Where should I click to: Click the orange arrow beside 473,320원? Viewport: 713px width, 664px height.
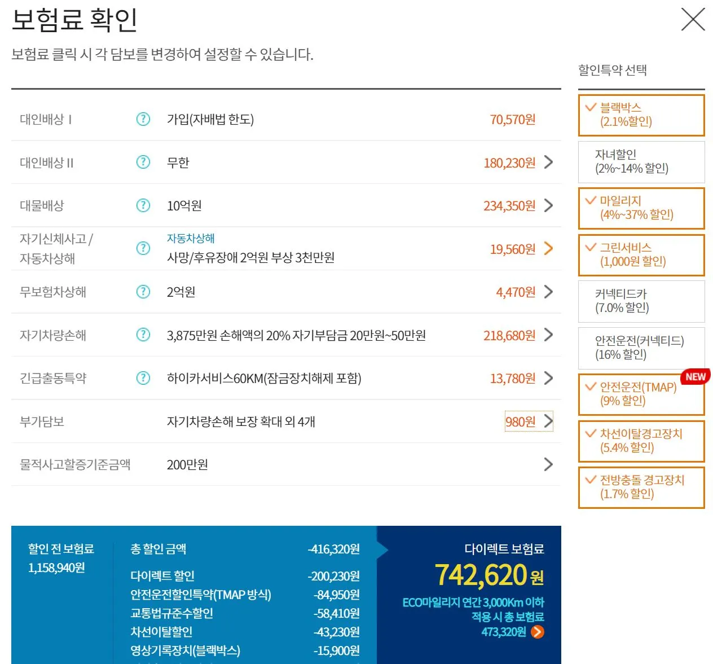tap(538, 632)
